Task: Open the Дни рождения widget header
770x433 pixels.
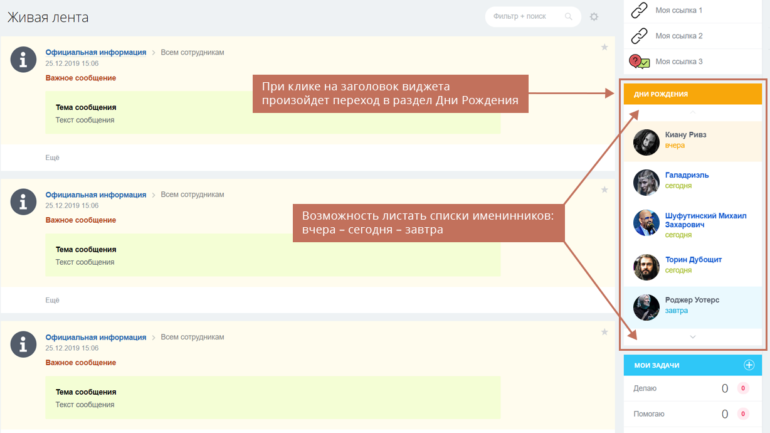Action: [x=693, y=94]
